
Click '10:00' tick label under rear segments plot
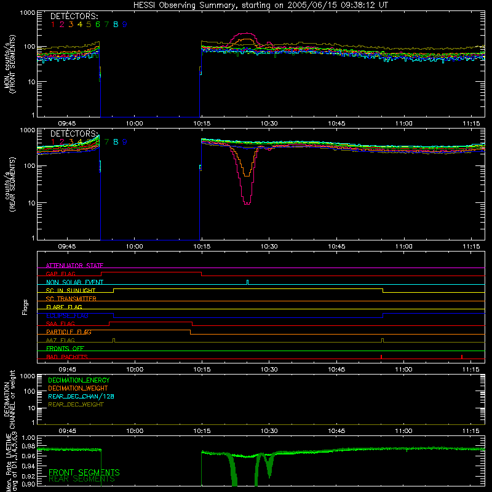[x=134, y=247]
